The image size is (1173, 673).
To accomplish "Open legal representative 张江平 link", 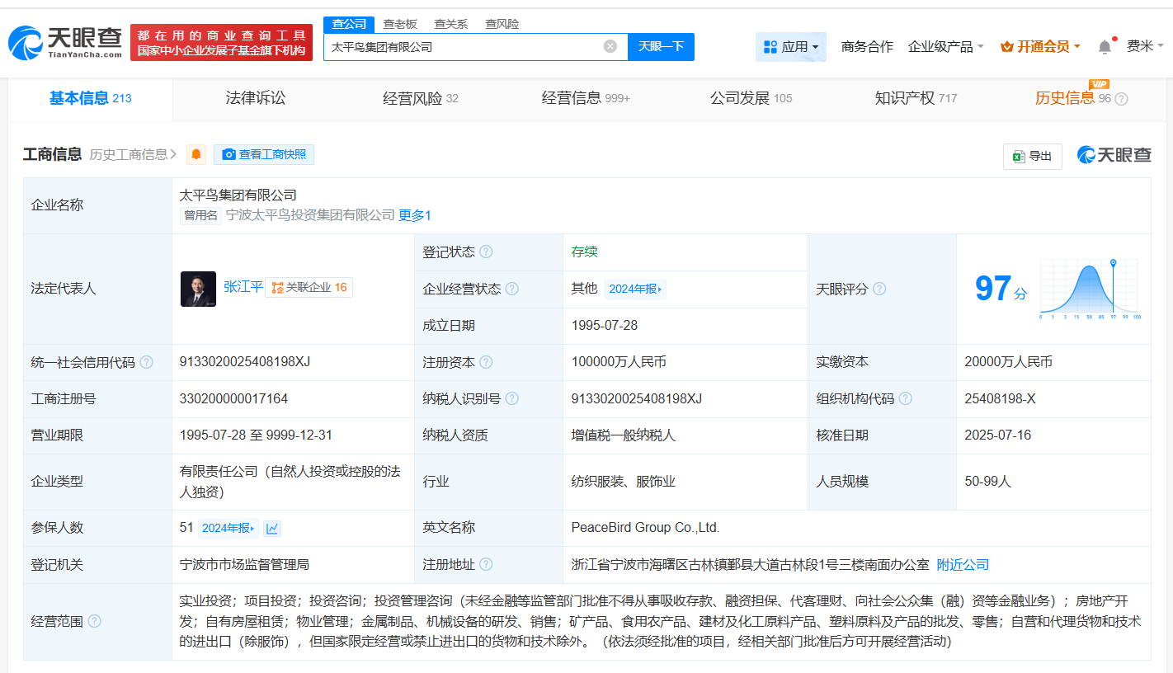I will pos(243,287).
